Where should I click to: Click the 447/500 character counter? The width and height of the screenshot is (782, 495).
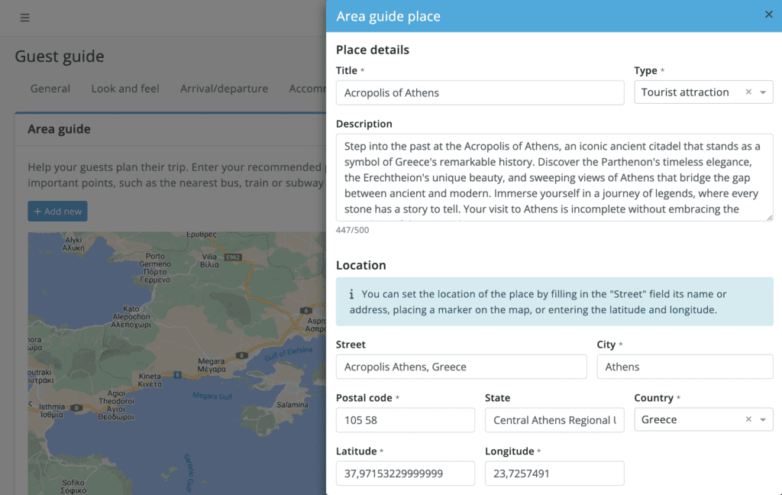pos(353,230)
